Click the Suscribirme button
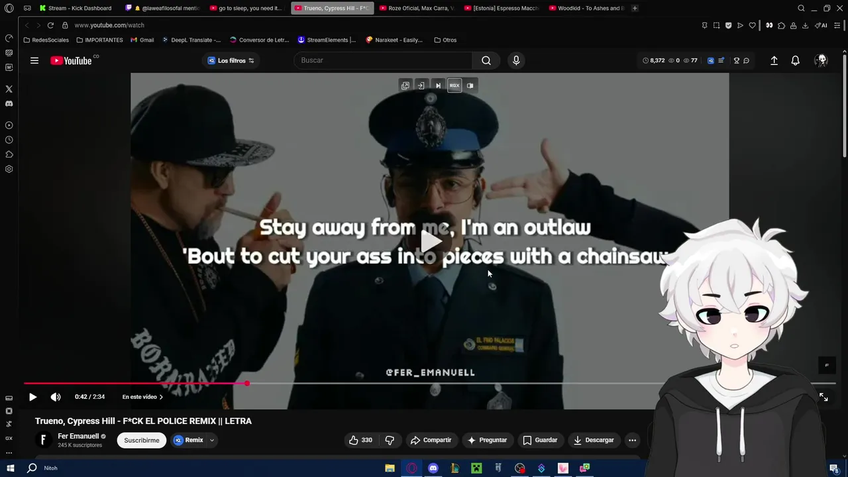This screenshot has width=848, height=477. [142, 440]
